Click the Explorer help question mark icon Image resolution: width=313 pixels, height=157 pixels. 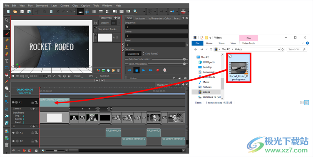point(308,43)
